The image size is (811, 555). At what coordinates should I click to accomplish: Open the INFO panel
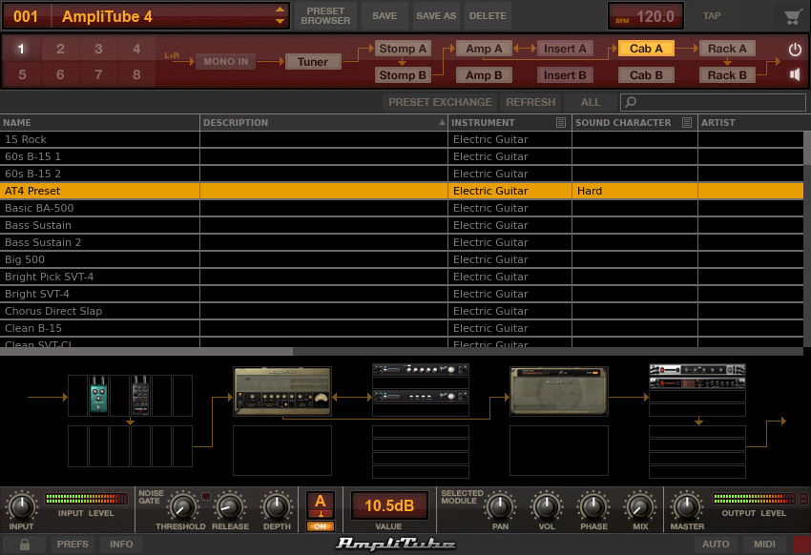tap(121, 545)
